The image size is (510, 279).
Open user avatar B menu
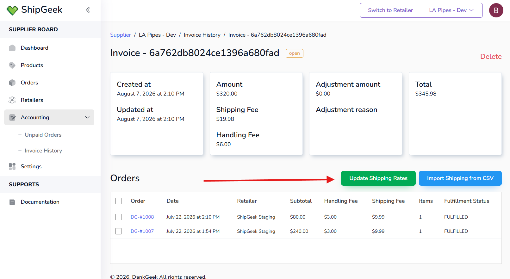[496, 10]
